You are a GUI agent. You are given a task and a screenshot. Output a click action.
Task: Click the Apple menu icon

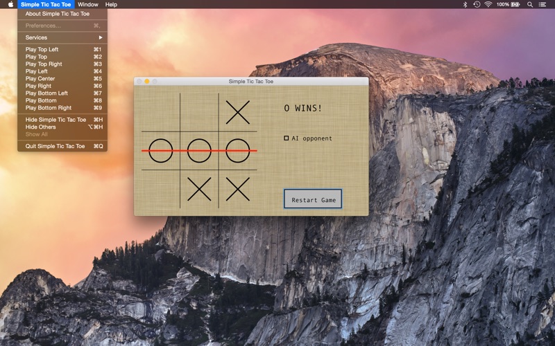point(10,4)
